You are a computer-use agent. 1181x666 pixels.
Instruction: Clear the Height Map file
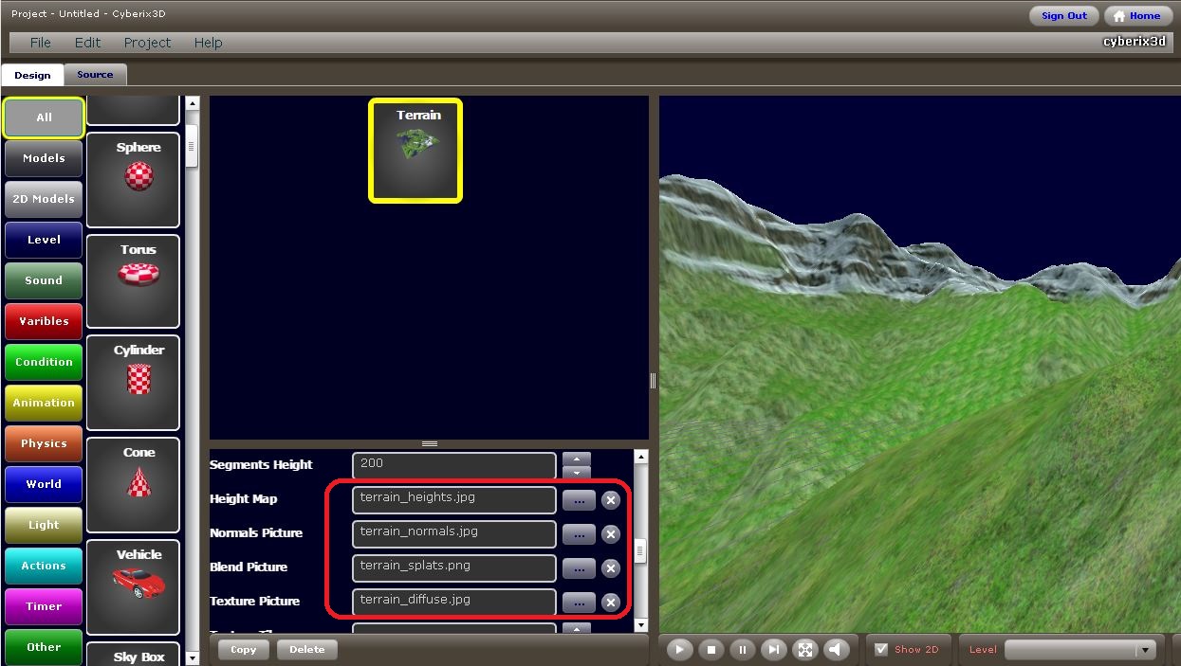point(611,499)
